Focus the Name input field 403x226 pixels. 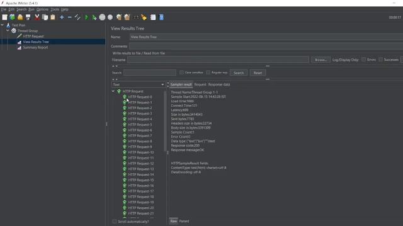266,37
